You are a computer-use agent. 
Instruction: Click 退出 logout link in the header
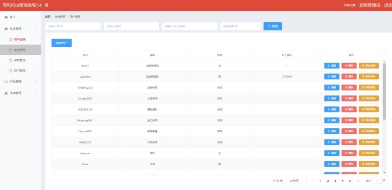[388, 5]
